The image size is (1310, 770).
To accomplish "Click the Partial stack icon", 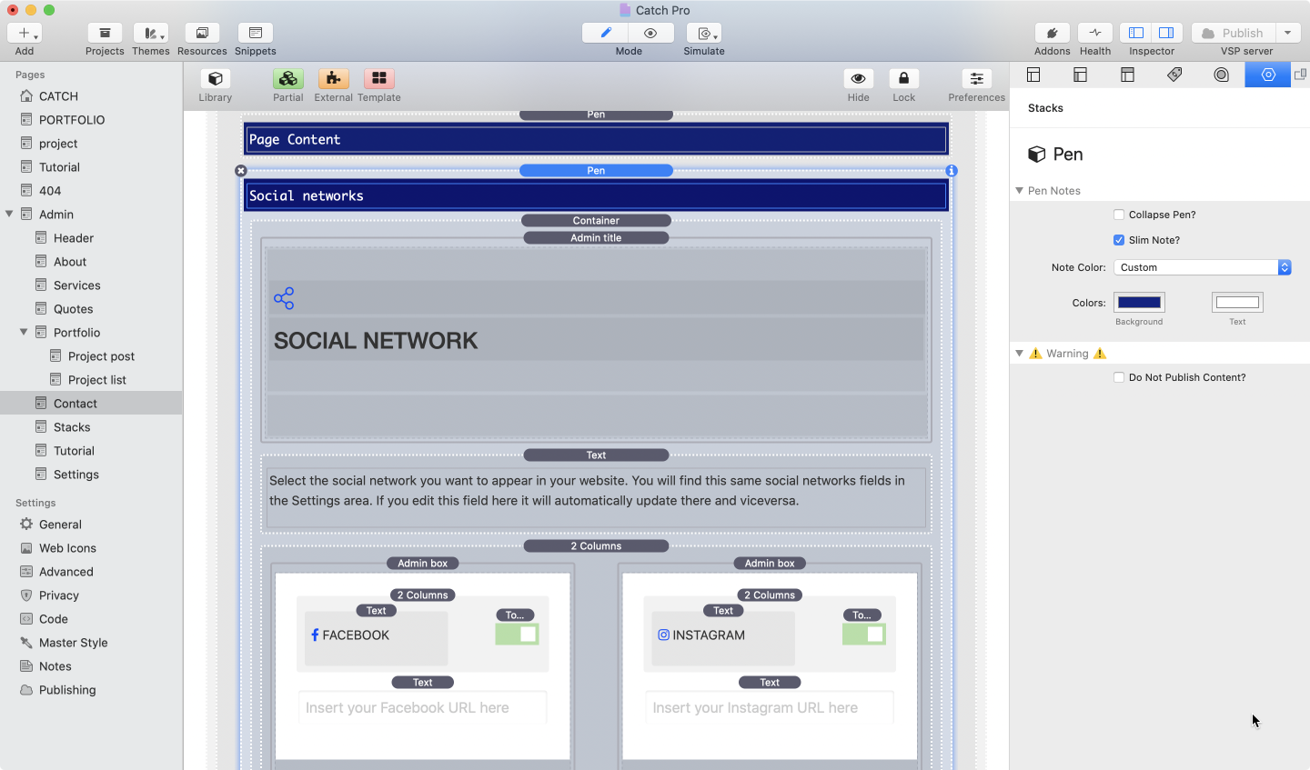I will click(287, 79).
